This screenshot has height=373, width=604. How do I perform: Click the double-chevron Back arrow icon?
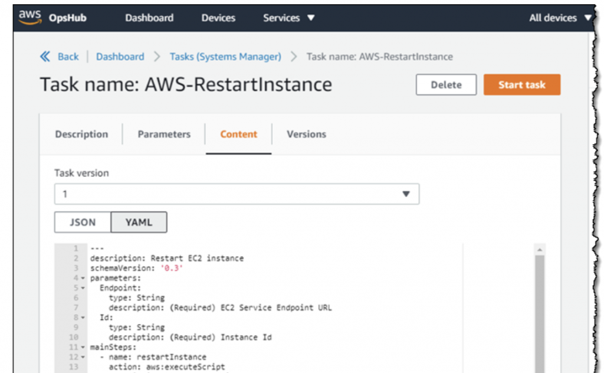45,57
